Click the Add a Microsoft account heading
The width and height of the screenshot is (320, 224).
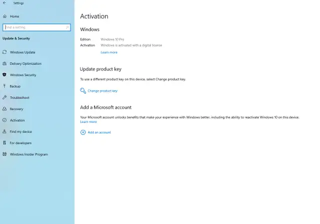click(105, 107)
